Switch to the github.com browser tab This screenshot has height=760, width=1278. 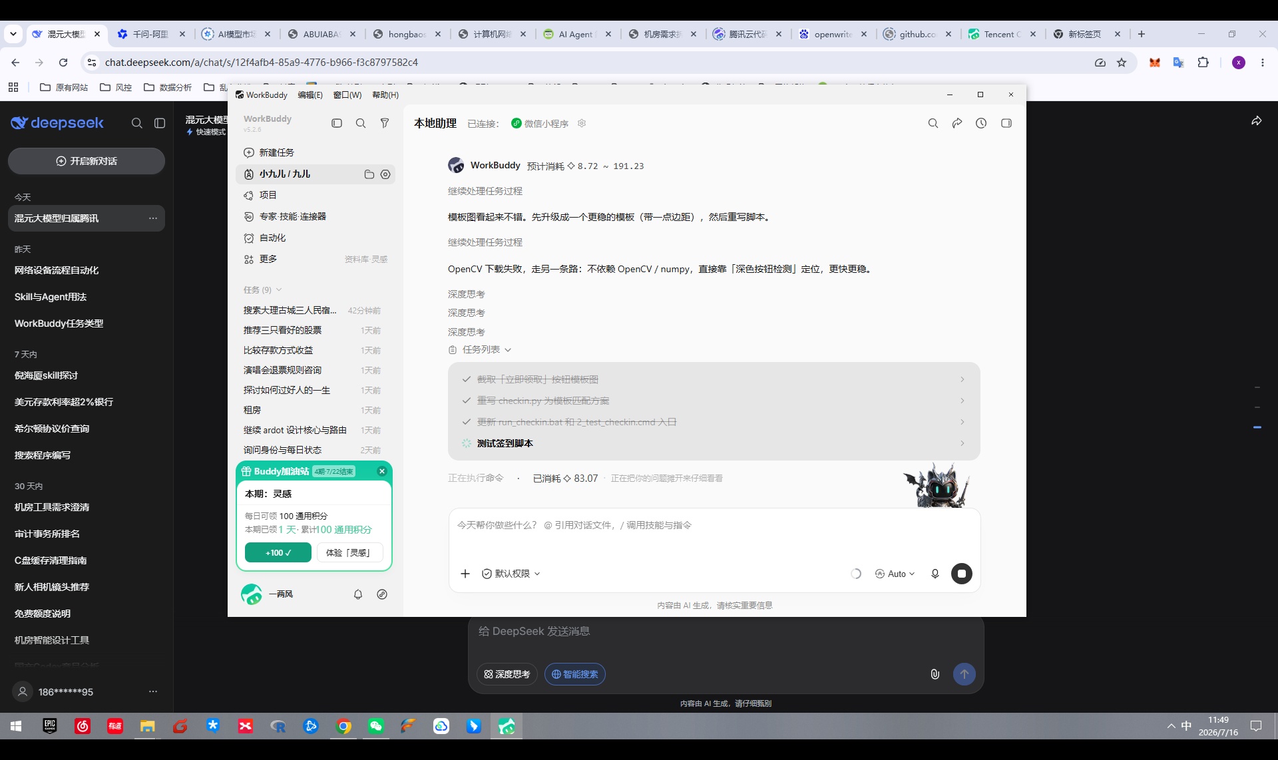(x=918, y=34)
